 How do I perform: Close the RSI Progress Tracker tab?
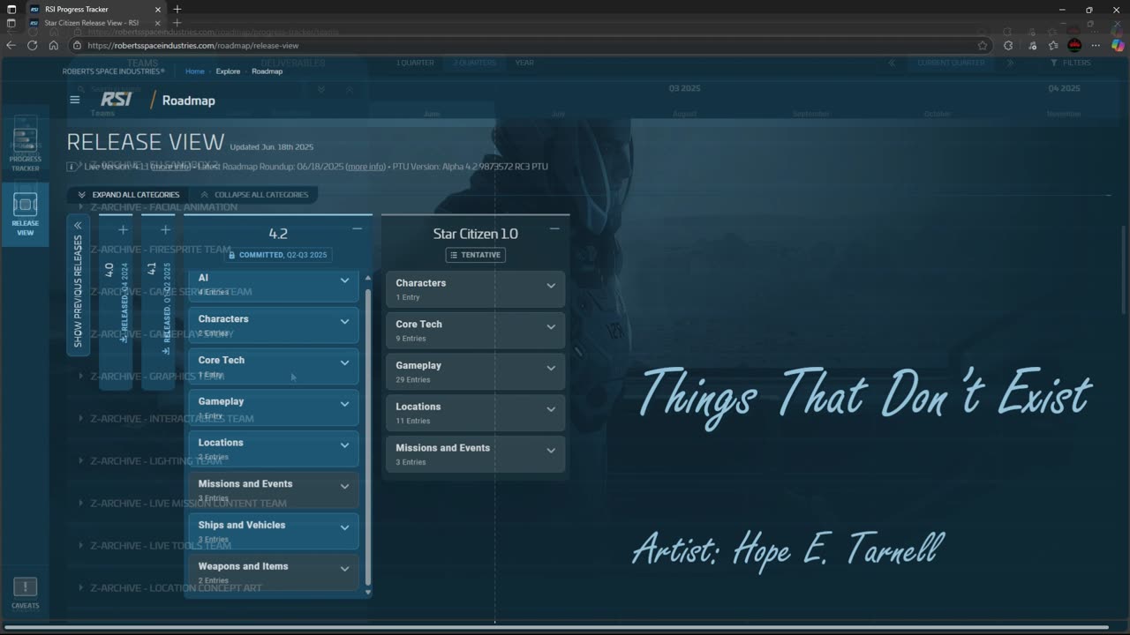point(158,9)
